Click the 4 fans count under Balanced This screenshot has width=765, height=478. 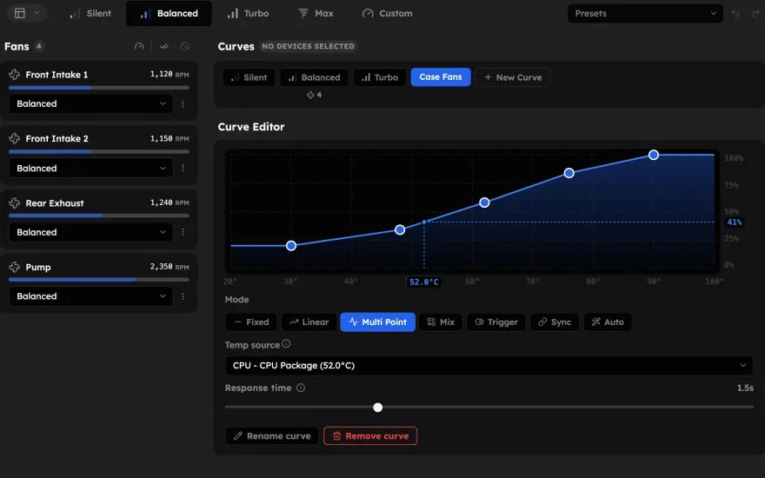click(314, 95)
